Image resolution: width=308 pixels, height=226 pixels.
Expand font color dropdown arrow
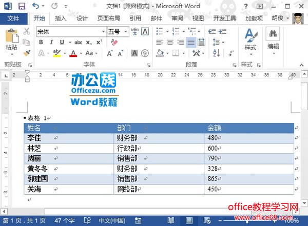pos(81,53)
